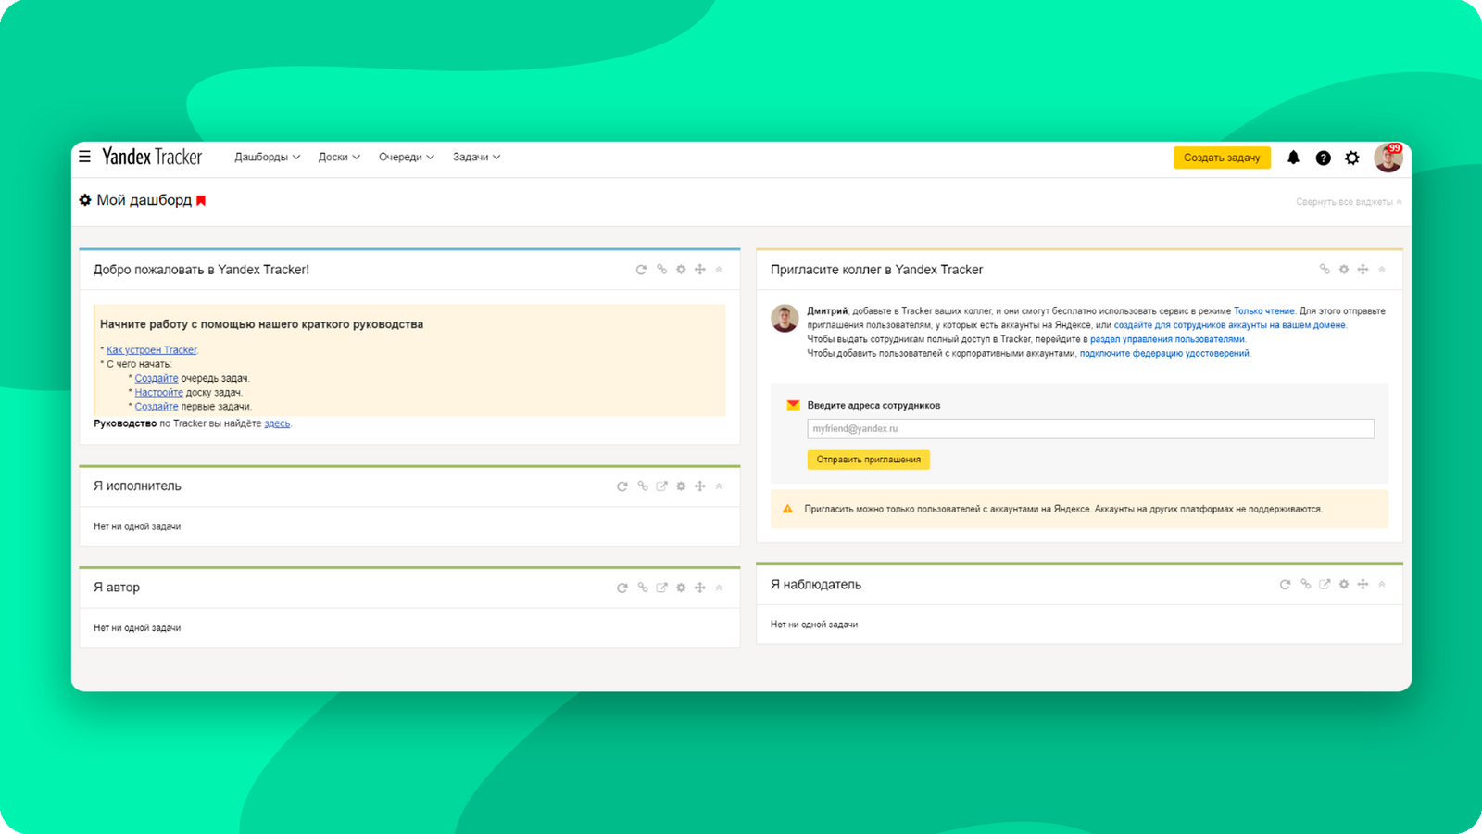Copy link of Пригласите коллег widget
1482x834 pixels.
[1325, 270]
